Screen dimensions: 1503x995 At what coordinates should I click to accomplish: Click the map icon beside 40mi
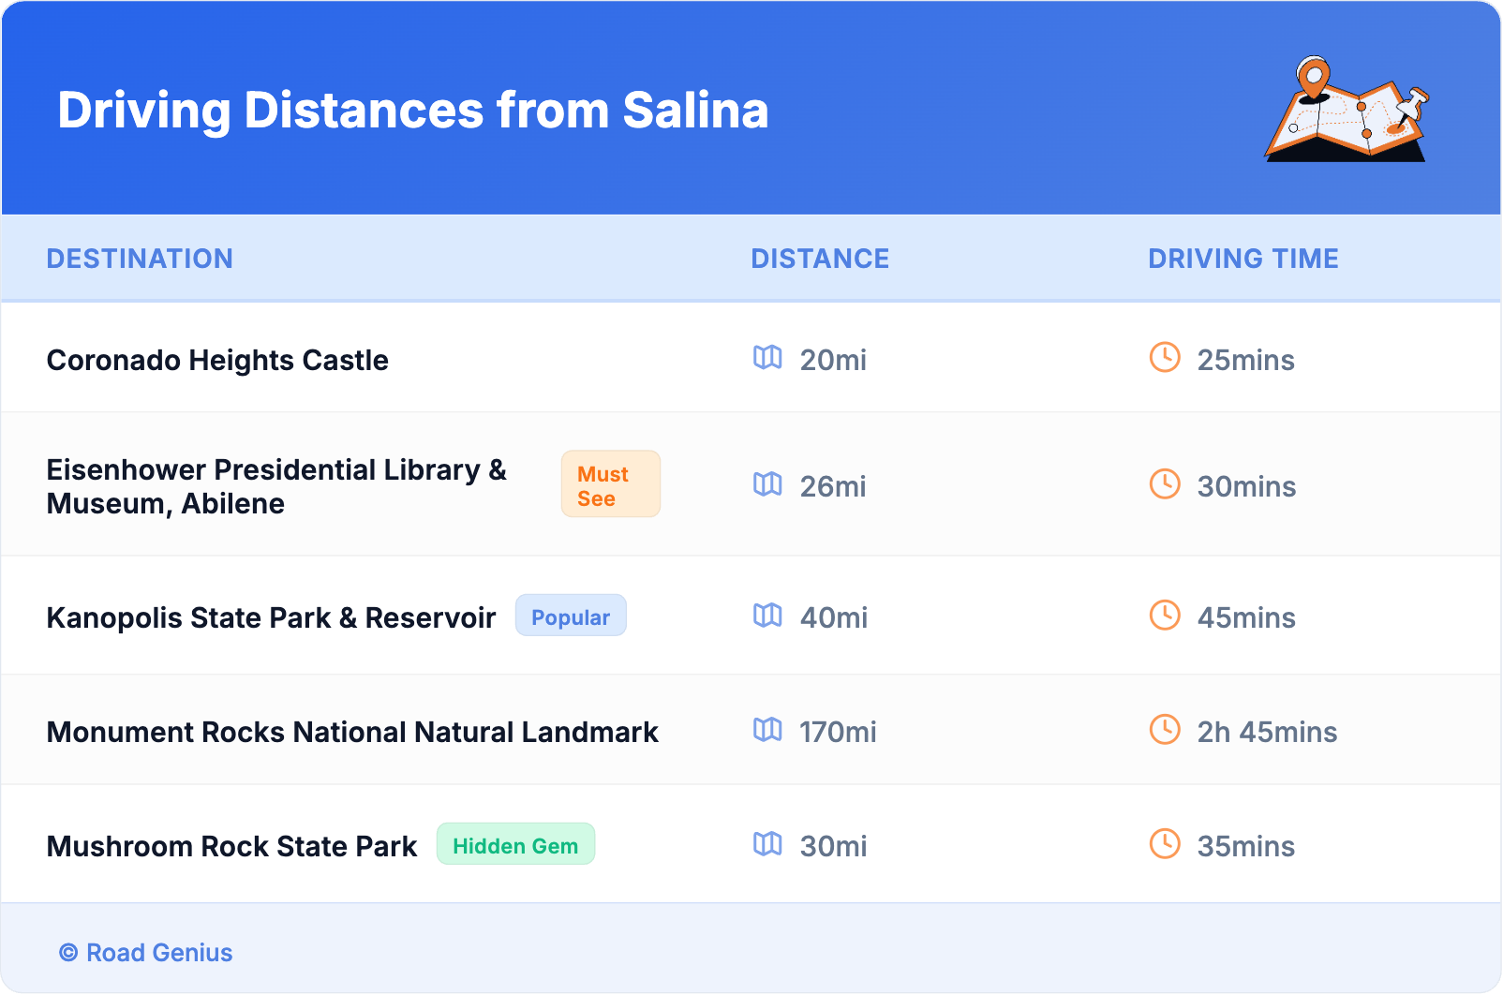click(767, 616)
